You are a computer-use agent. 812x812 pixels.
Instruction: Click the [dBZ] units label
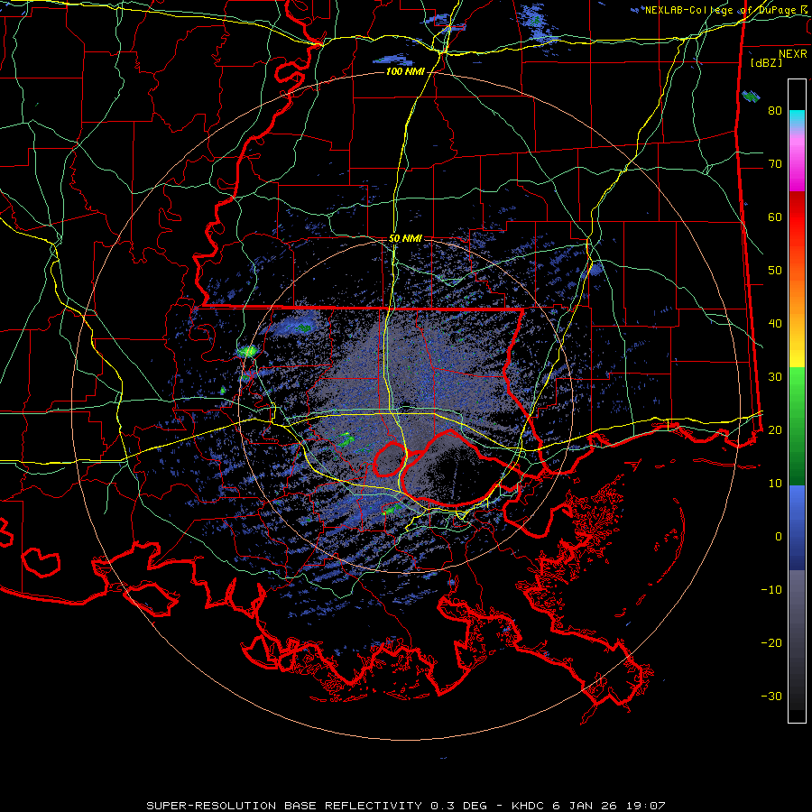[766, 62]
